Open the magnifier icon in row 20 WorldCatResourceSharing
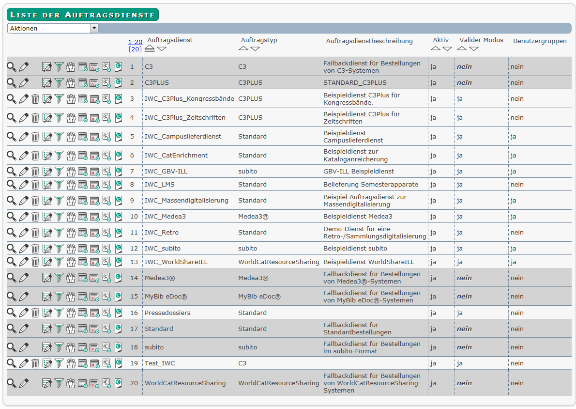 click(12, 383)
